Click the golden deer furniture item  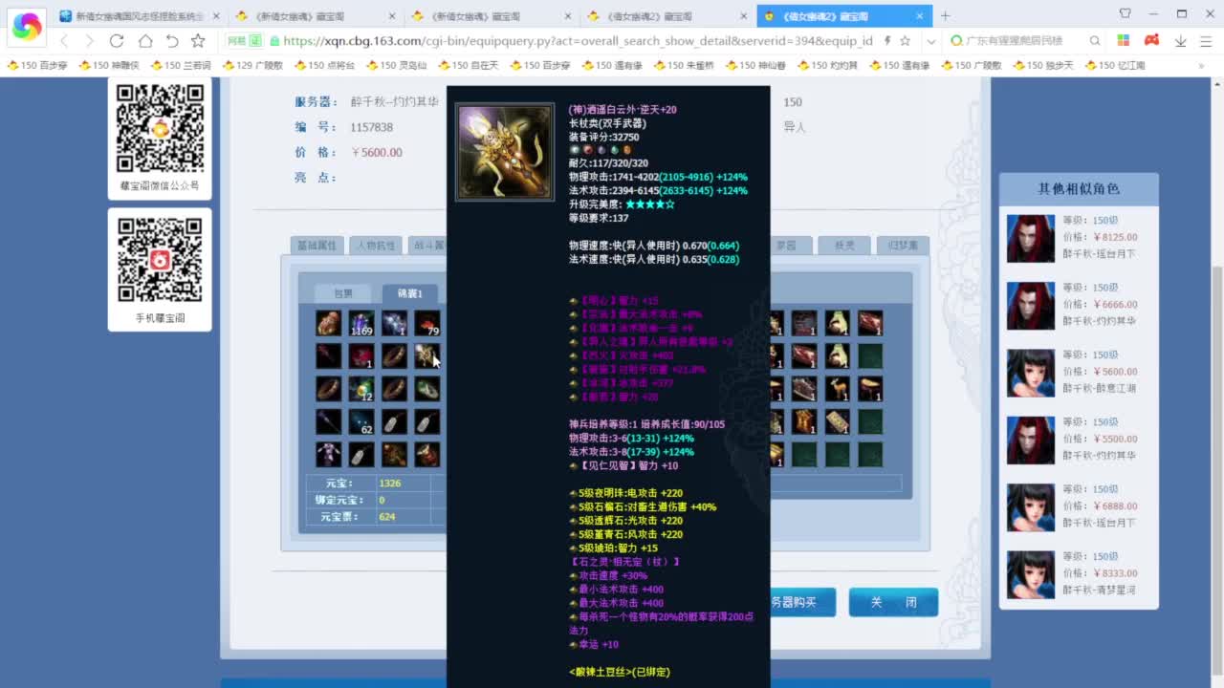click(837, 389)
